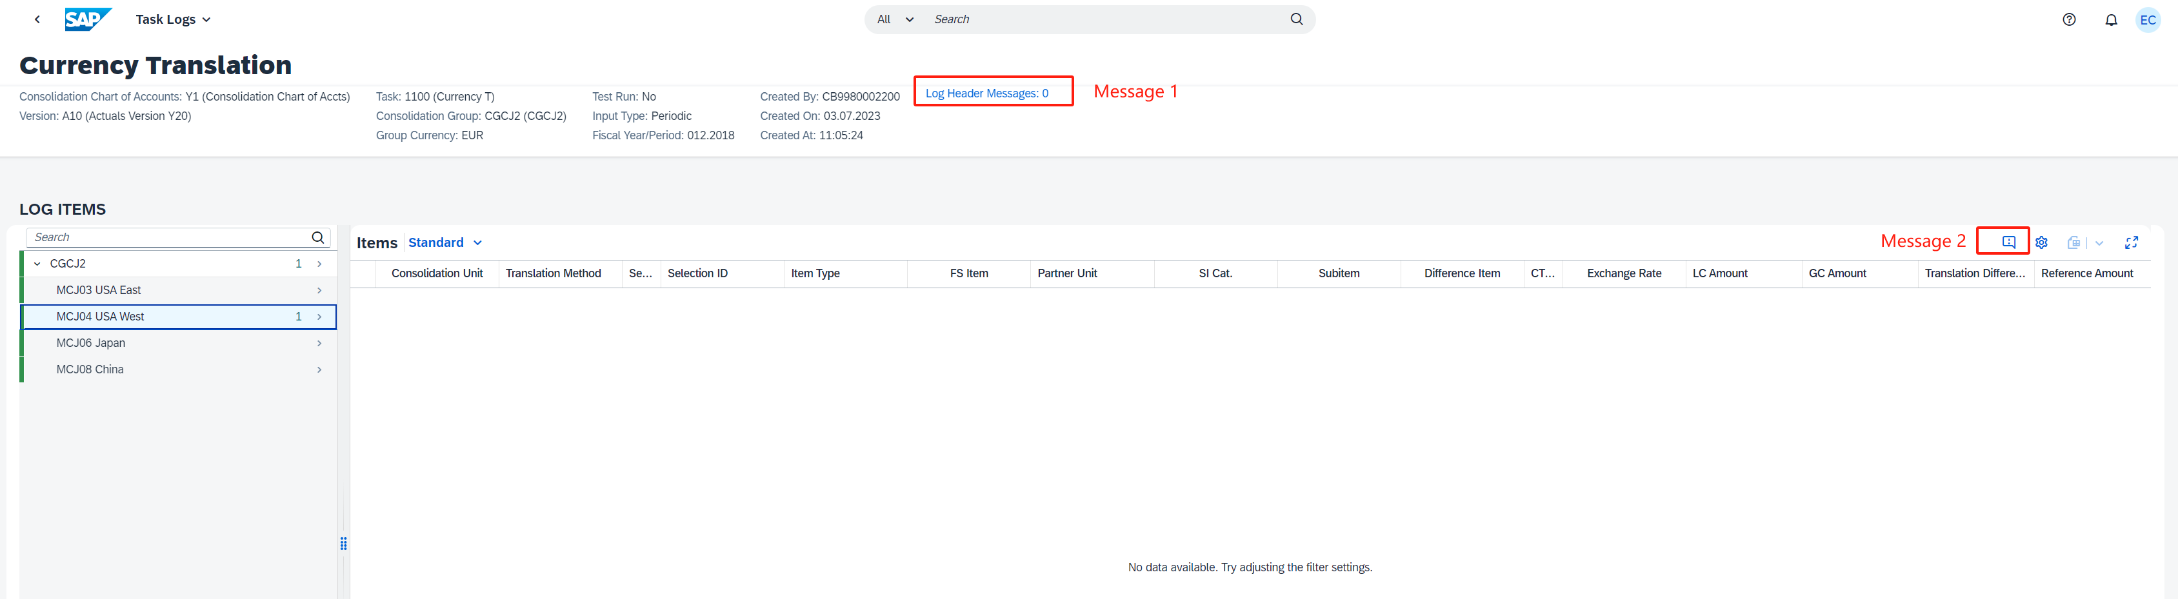2178x599 pixels.
Task: Click the Subitem column header
Action: point(1339,274)
